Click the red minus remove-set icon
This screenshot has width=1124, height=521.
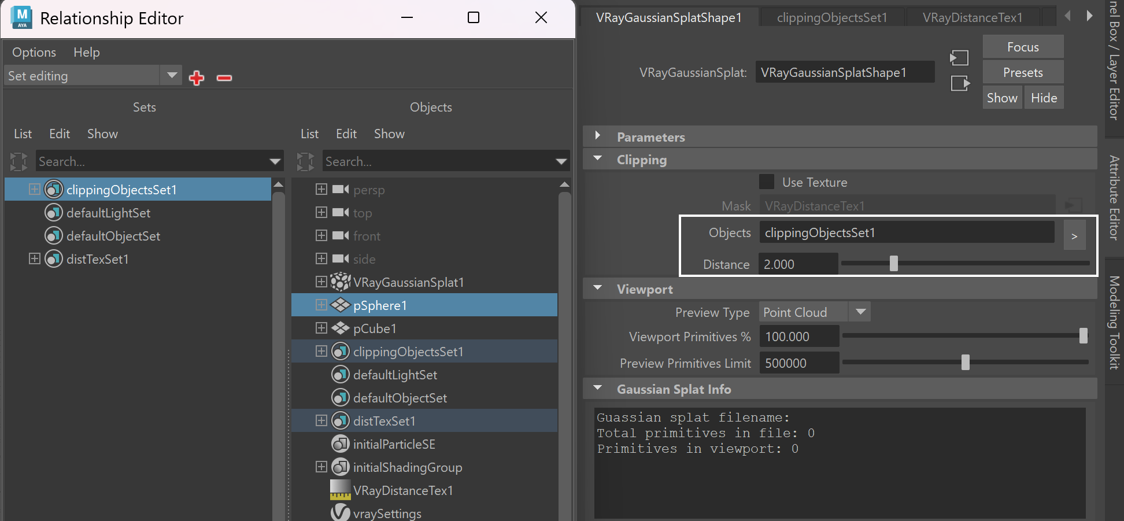click(224, 77)
